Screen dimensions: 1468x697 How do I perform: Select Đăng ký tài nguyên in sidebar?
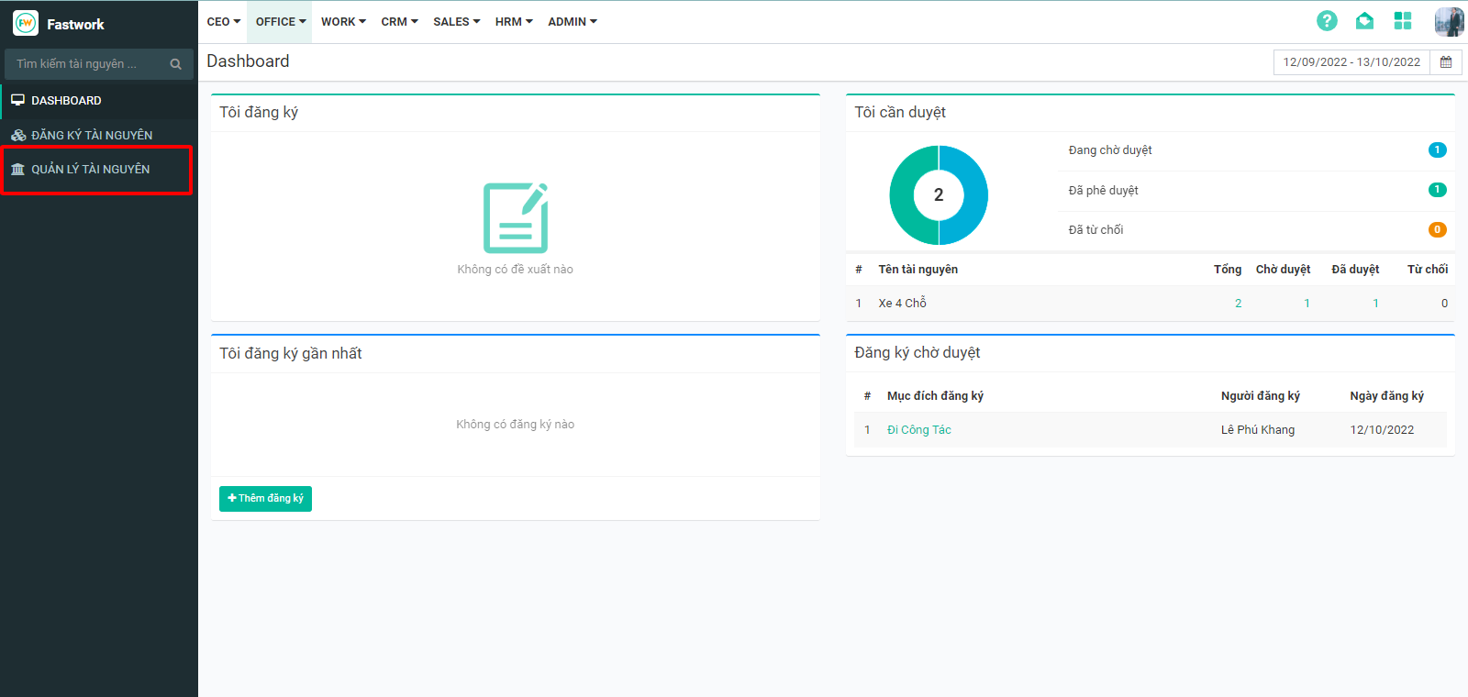pyautogui.click(x=92, y=136)
